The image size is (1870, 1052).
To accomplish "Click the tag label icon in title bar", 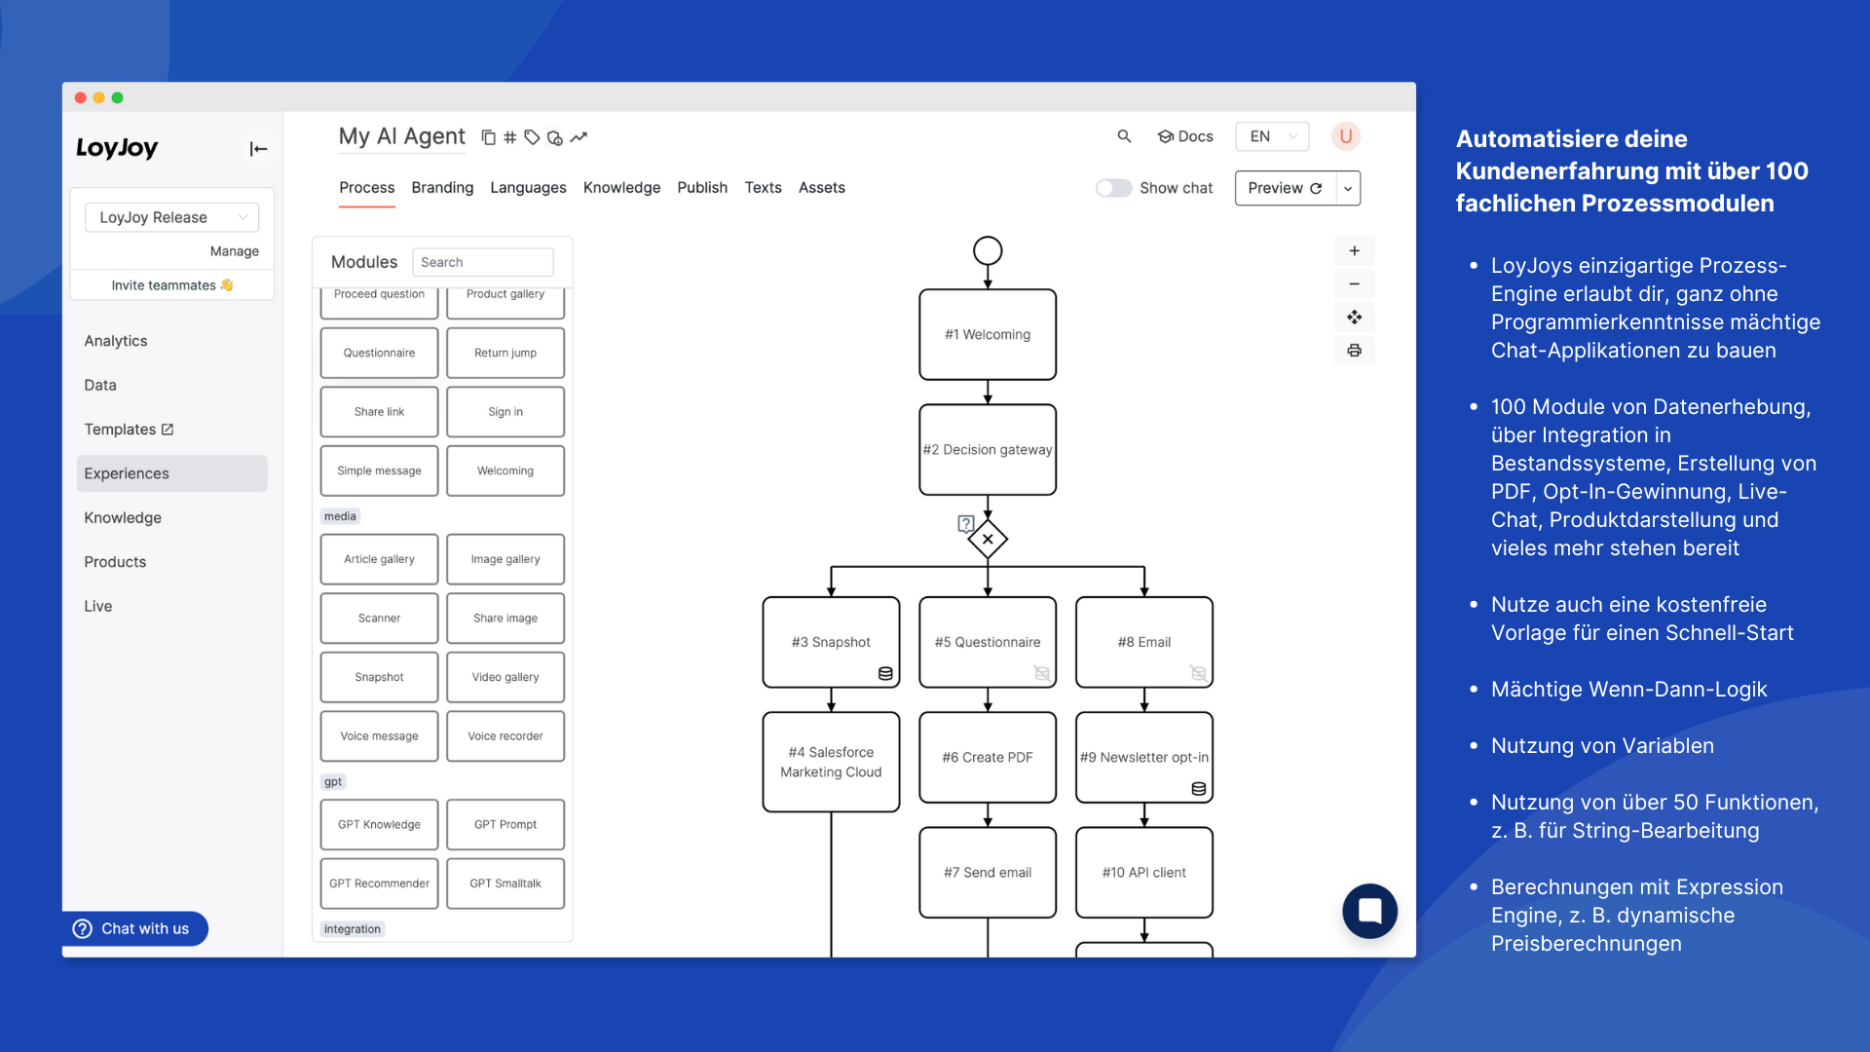I will tap(532, 137).
